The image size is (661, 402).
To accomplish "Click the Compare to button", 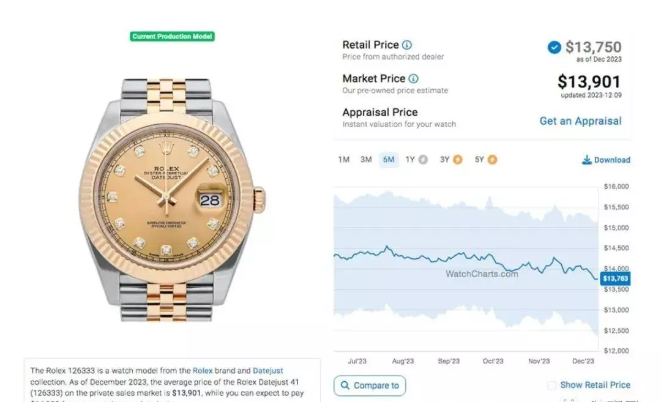I will [370, 385].
